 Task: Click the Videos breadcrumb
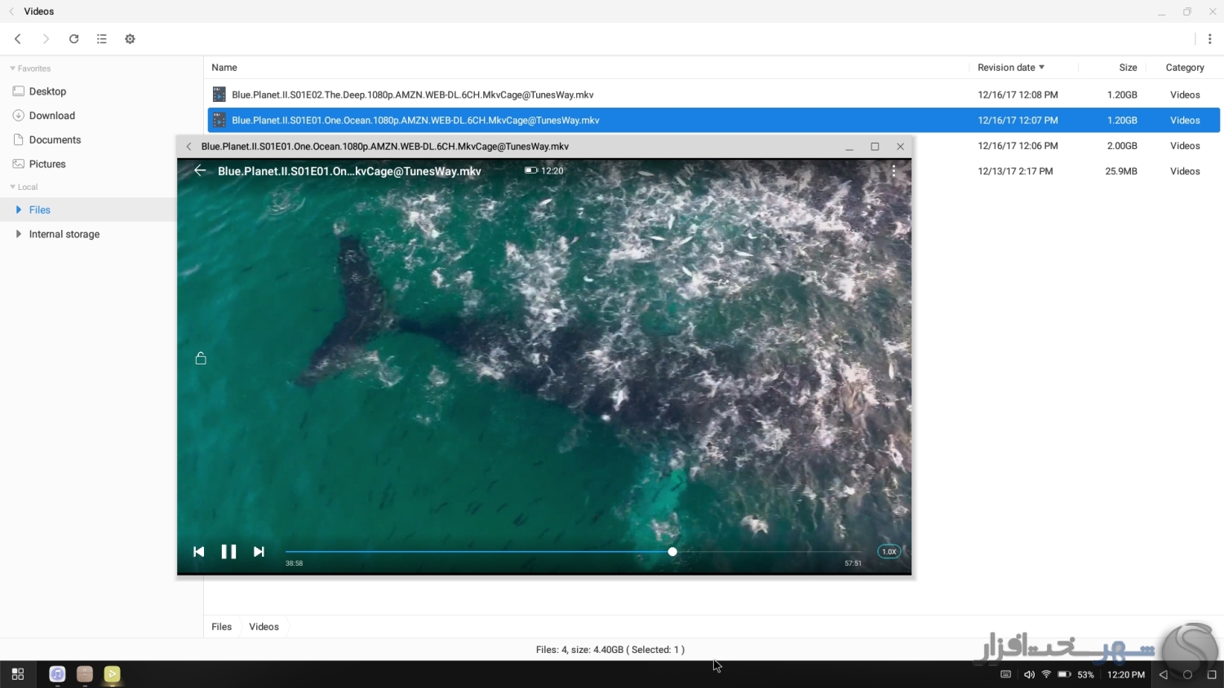[x=264, y=627]
